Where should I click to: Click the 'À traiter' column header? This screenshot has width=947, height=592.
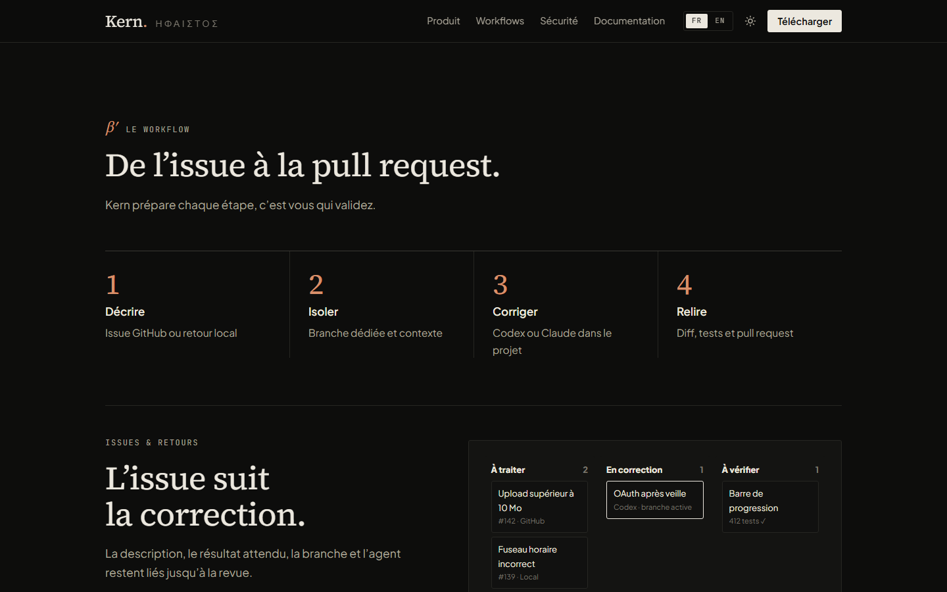pyautogui.click(x=508, y=470)
